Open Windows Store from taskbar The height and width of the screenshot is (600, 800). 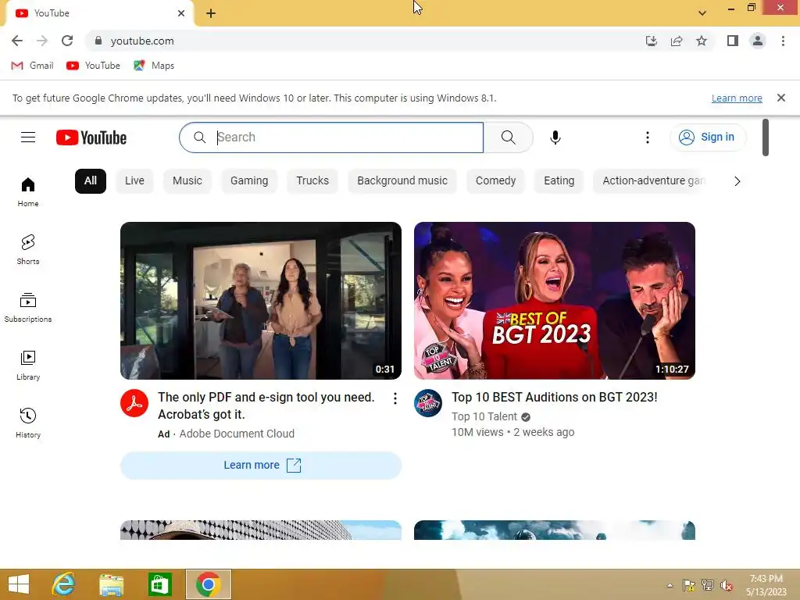coord(159,584)
